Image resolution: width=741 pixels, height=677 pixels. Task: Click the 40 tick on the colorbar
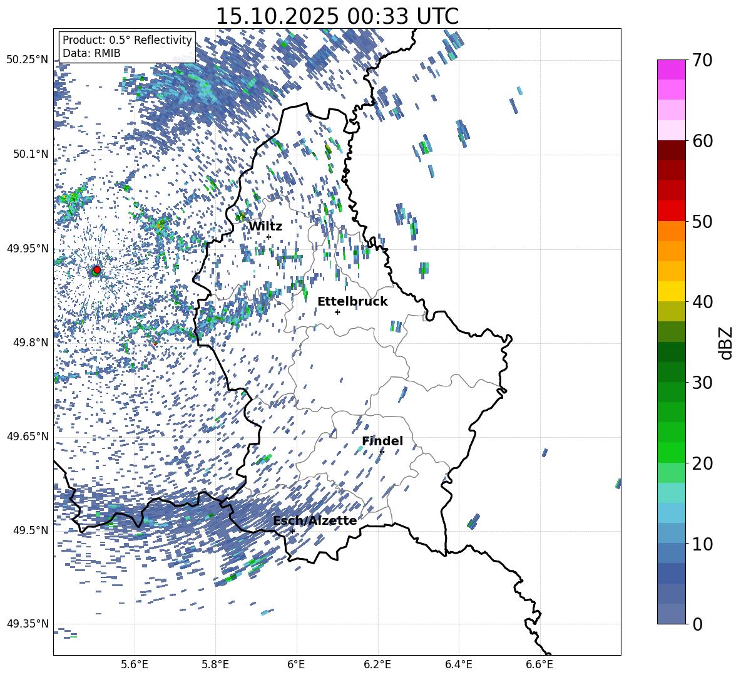[702, 302]
